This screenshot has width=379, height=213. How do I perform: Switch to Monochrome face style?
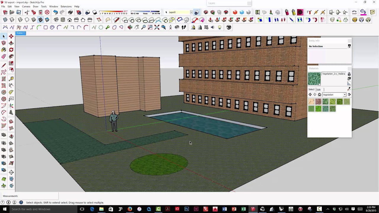tap(47, 20)
